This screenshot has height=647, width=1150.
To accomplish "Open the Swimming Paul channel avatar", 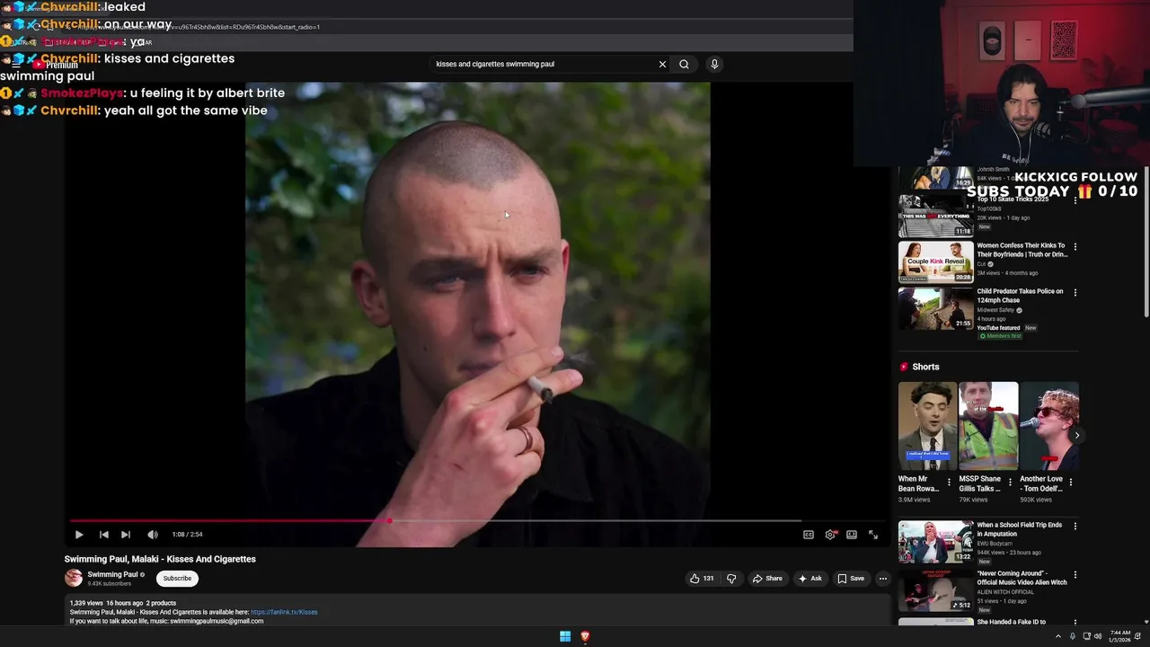I will click(74, 578).
